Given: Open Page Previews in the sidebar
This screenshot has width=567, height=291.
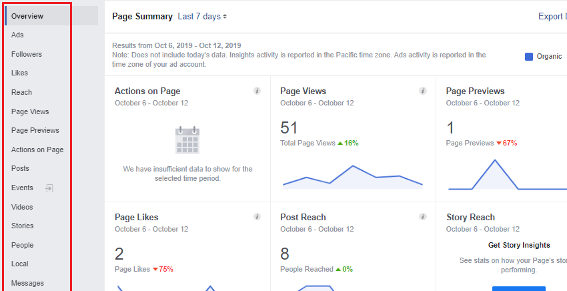Looking at the screenshot, I should [x=35, y=130].
